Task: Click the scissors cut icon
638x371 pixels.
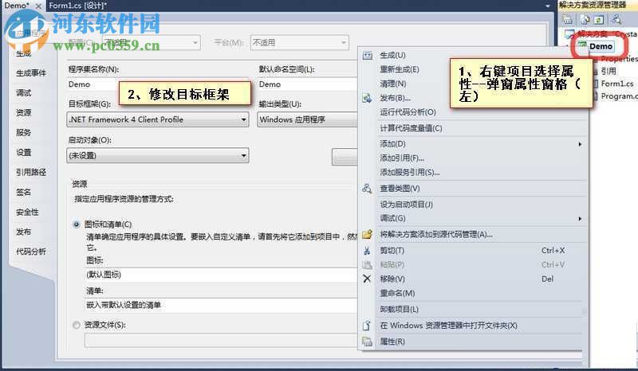Action: tap(367, 251)
